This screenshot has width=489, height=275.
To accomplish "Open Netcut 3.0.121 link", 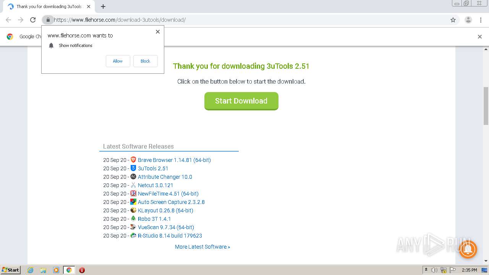I will tap(155, 185).
